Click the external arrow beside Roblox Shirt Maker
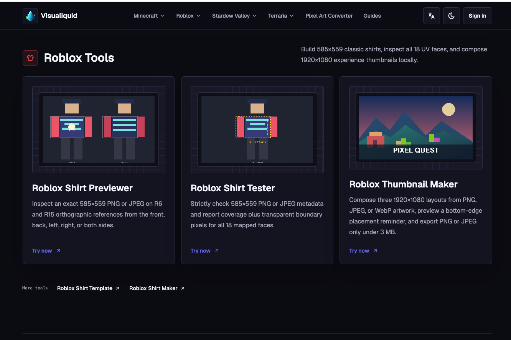The width and height of the screenshot is (511, 340). (183, 288)
